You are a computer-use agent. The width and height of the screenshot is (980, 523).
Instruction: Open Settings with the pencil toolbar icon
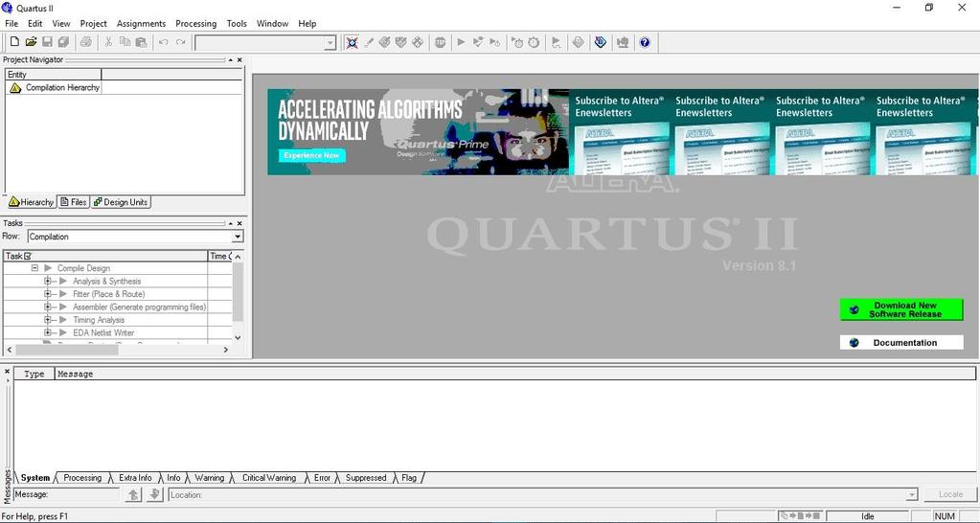[369, 42]
